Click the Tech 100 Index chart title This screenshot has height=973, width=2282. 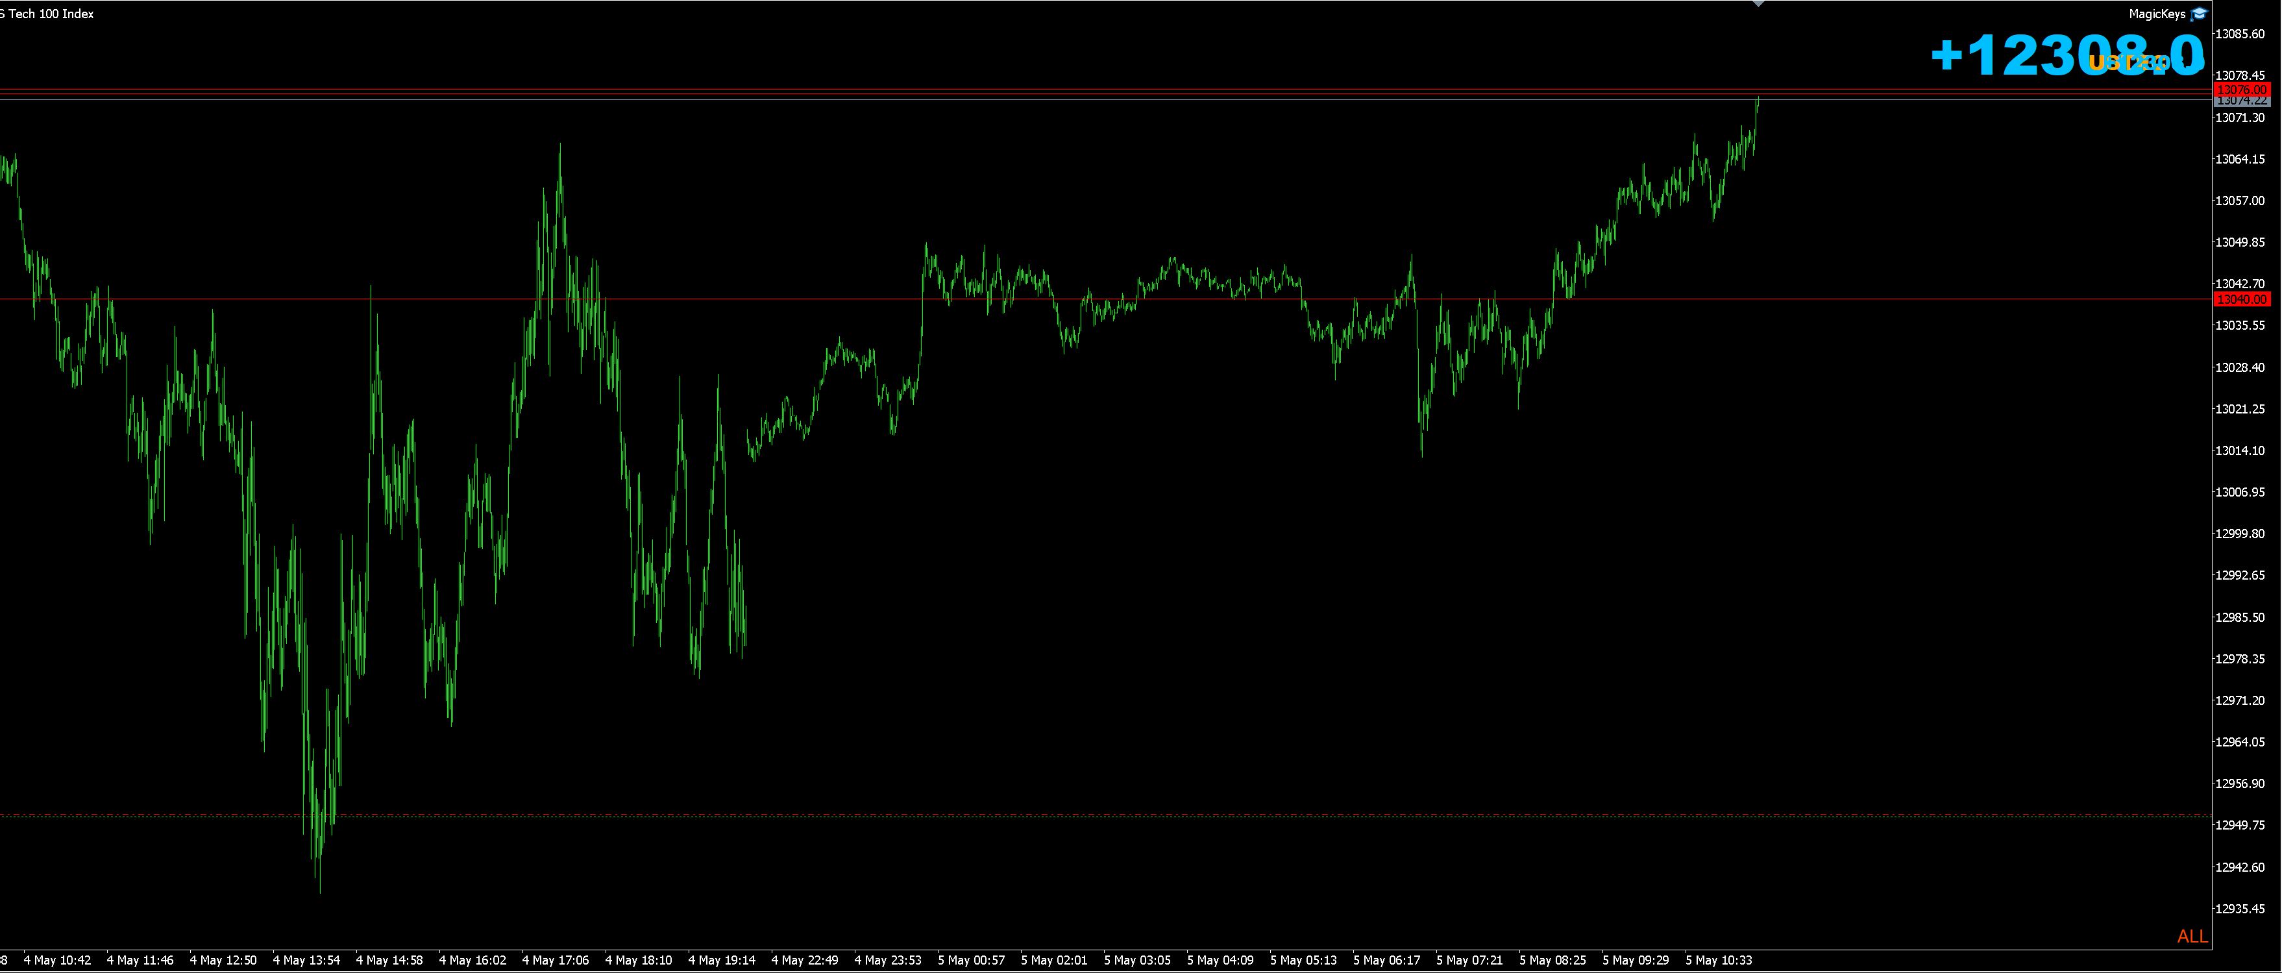tap(49, 14)
